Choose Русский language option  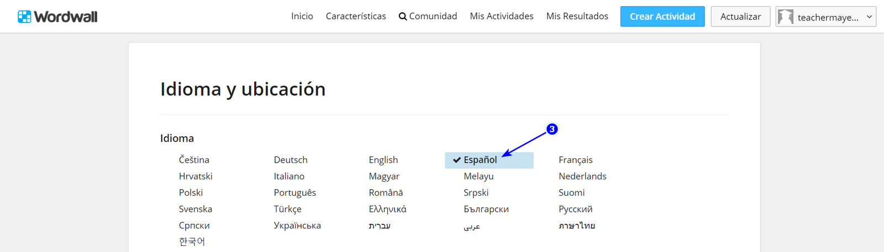tap(575, 209)
